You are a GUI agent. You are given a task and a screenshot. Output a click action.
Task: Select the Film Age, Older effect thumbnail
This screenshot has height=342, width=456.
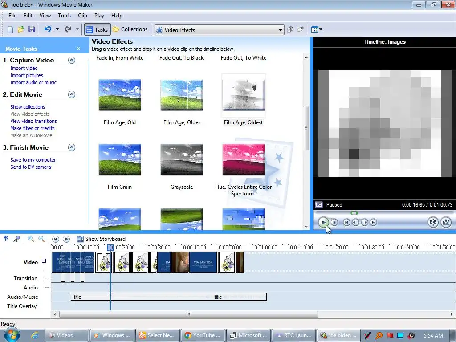pos(182,95)
